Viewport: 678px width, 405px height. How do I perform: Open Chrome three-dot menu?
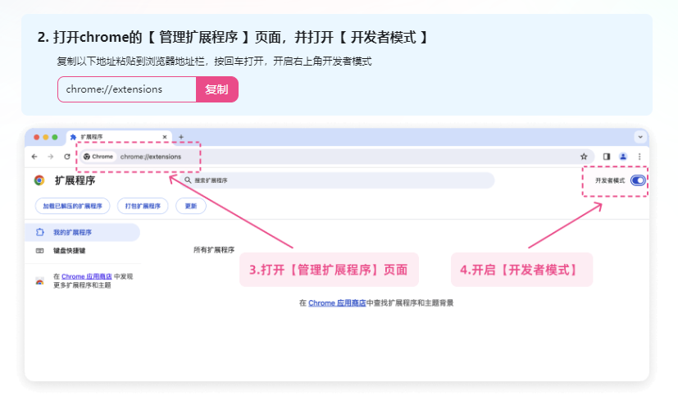pos(639,157)
